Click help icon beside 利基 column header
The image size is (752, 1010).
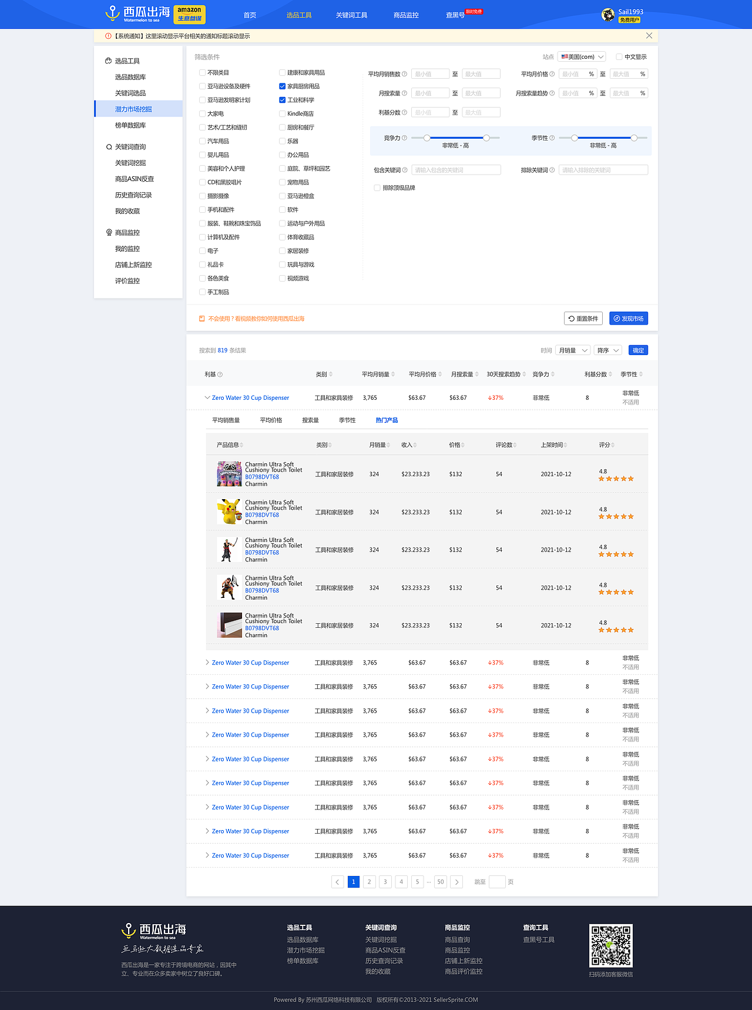pos(220,374)
